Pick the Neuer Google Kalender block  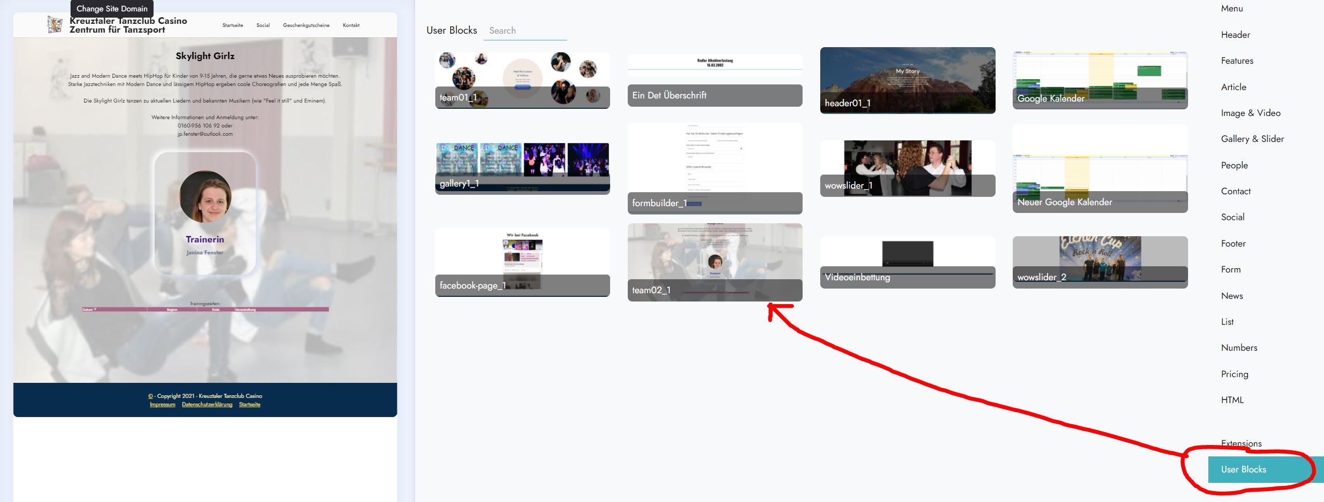click(x=1100, y=168)
